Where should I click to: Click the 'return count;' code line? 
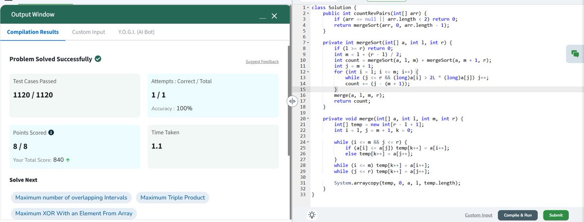352,101
